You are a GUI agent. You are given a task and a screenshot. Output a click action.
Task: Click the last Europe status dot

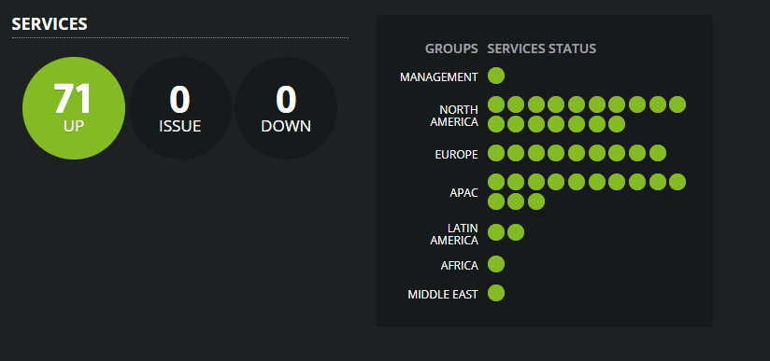(658, 153)
